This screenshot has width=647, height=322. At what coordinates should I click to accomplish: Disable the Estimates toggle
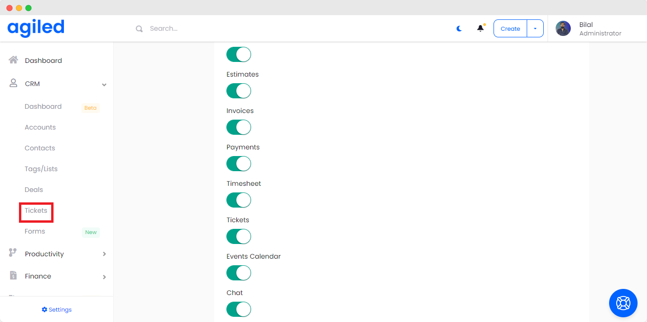(239, 91)
